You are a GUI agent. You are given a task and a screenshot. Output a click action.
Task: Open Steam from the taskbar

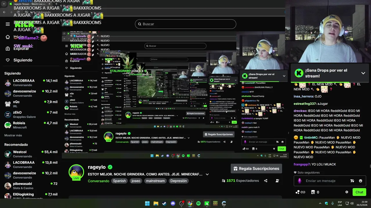[x=164, y=203]
